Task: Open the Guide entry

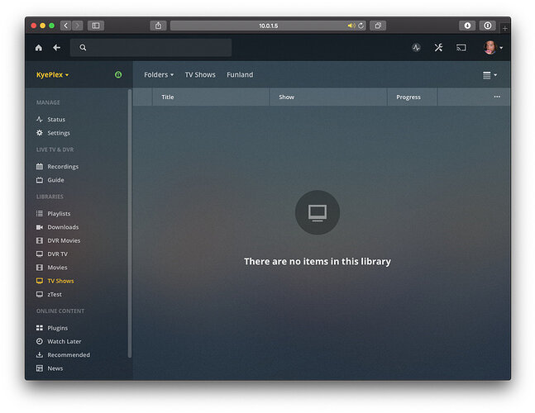Action: click(55, 180)
